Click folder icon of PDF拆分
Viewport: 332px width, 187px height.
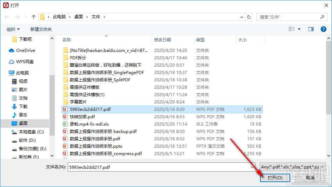coord(66,58)
